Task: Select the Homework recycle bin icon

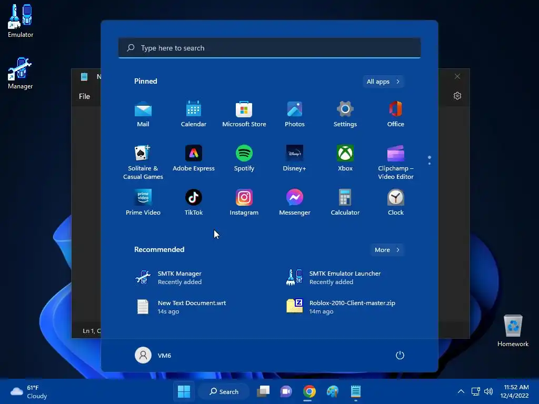Action: tap(513, 331)
